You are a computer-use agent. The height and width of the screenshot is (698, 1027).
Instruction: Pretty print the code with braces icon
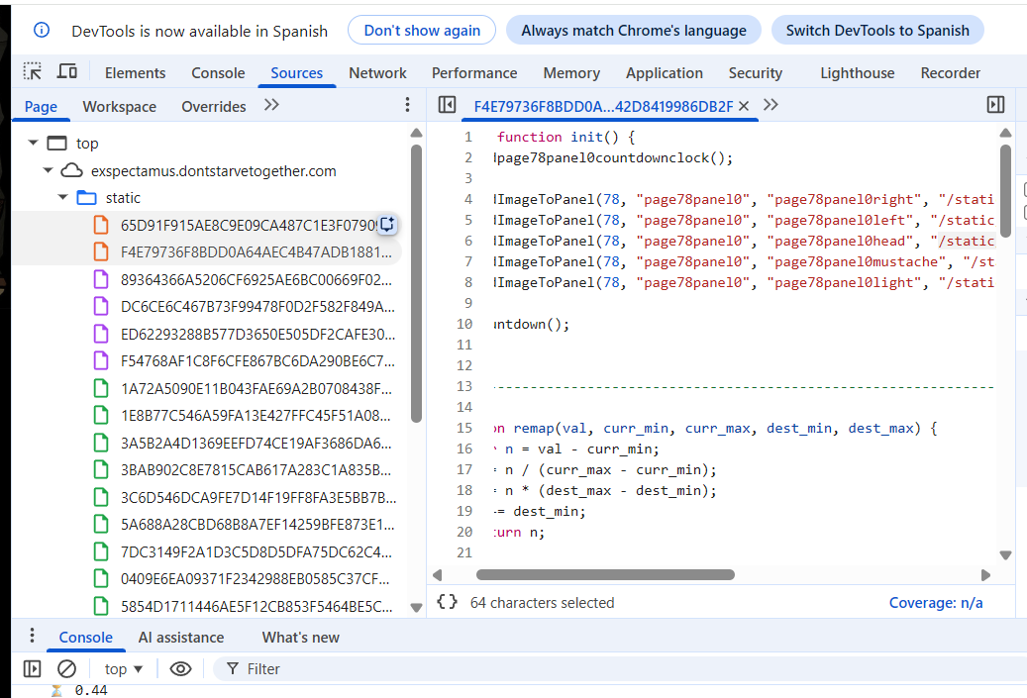point(447,602)
